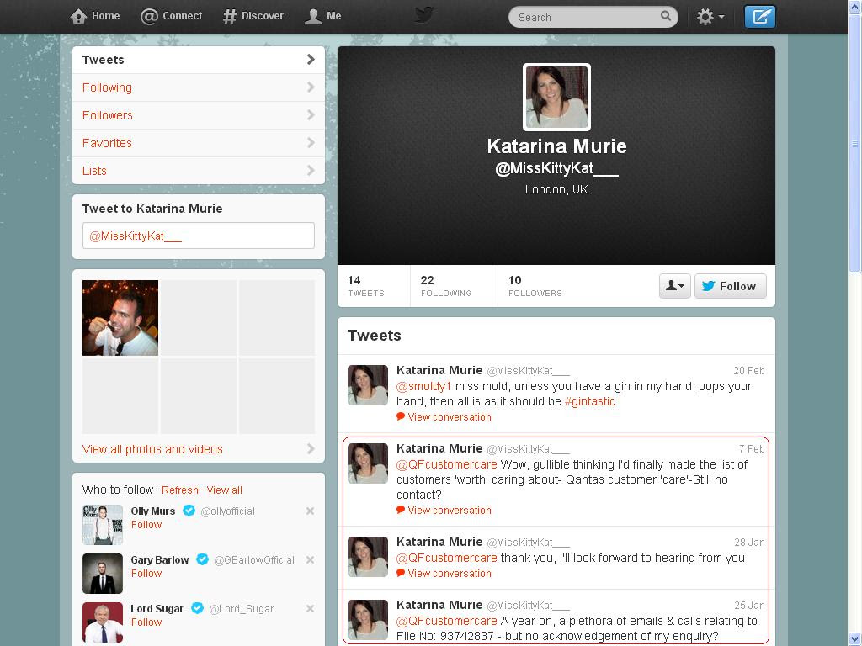
Task: Dismiss Gary Barlow suggestion
Action: [310, 559]
